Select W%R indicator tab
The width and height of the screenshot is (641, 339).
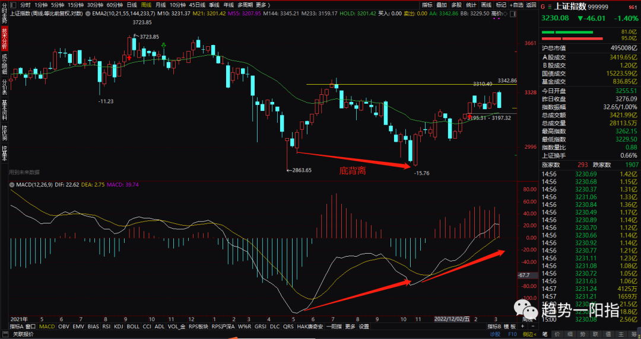[x=245, y=327]
